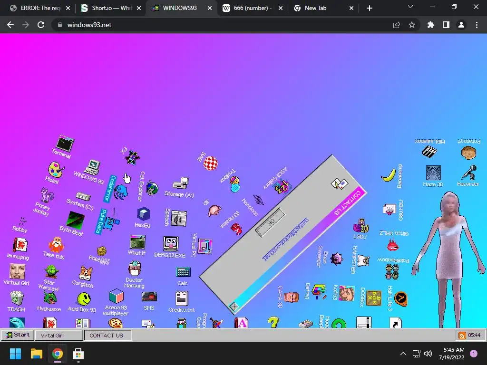The height and width of the screenshot is (365, 487).
Task: Click OK in the Contact Us dialog
Action: [270, 222]
